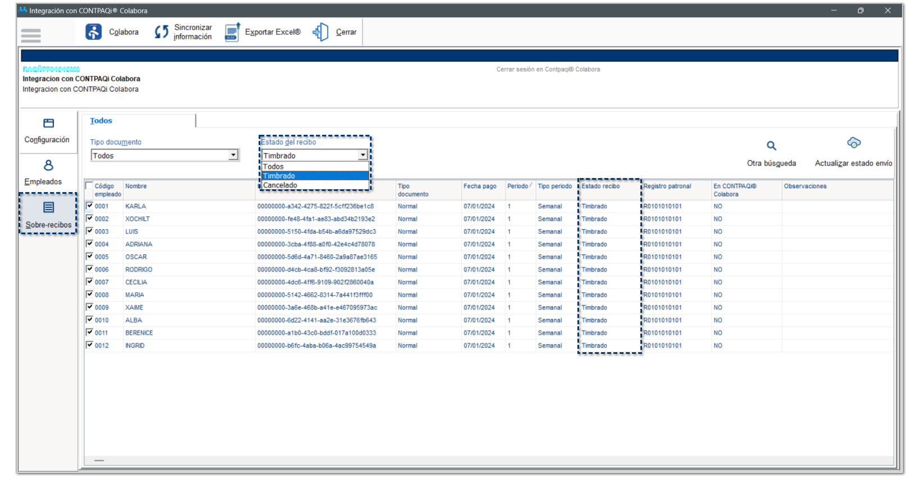Click the Cerrar door icon

point(320,32)
